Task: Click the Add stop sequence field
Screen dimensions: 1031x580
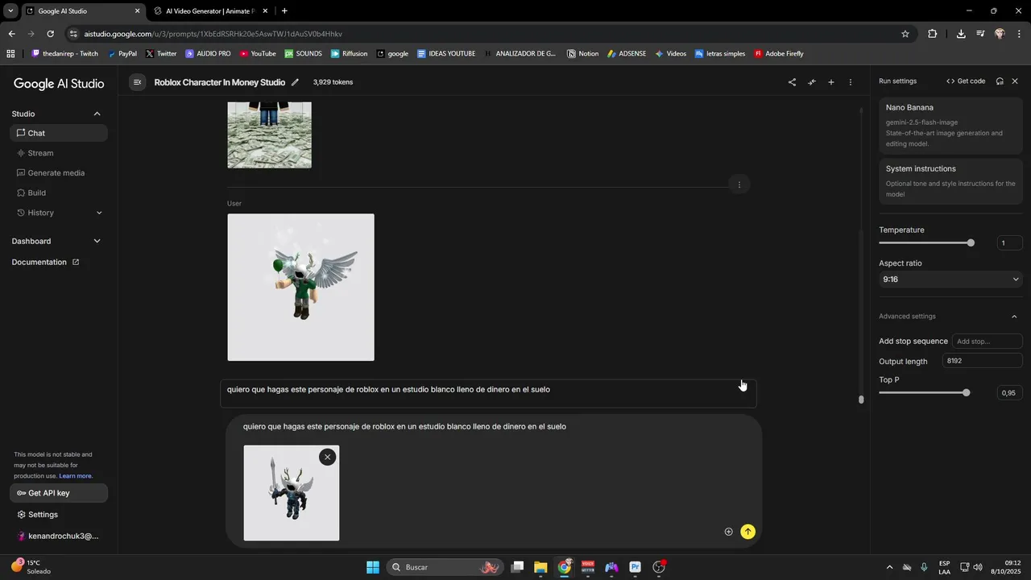Action: (987, 342)
